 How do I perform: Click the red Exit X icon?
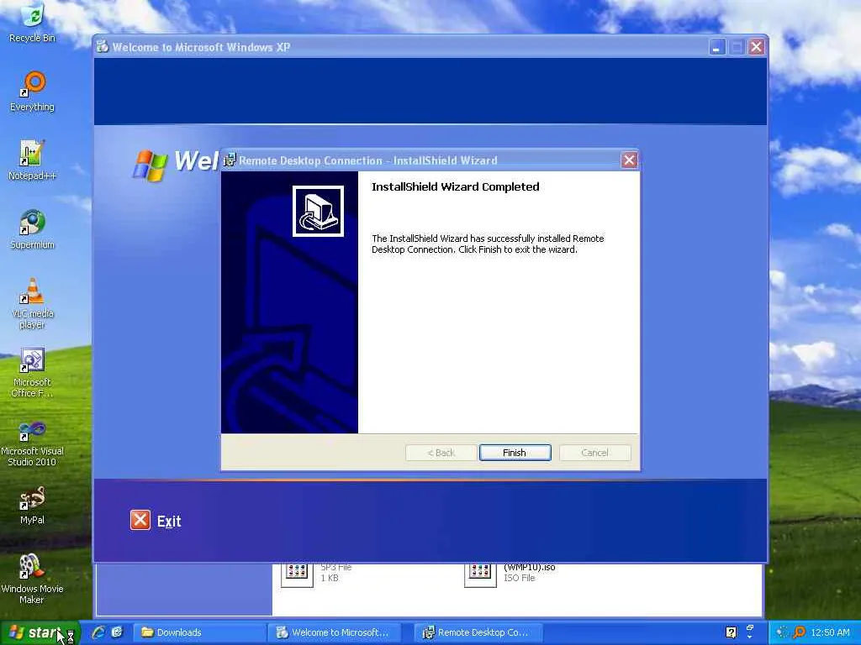pos(140,520)
